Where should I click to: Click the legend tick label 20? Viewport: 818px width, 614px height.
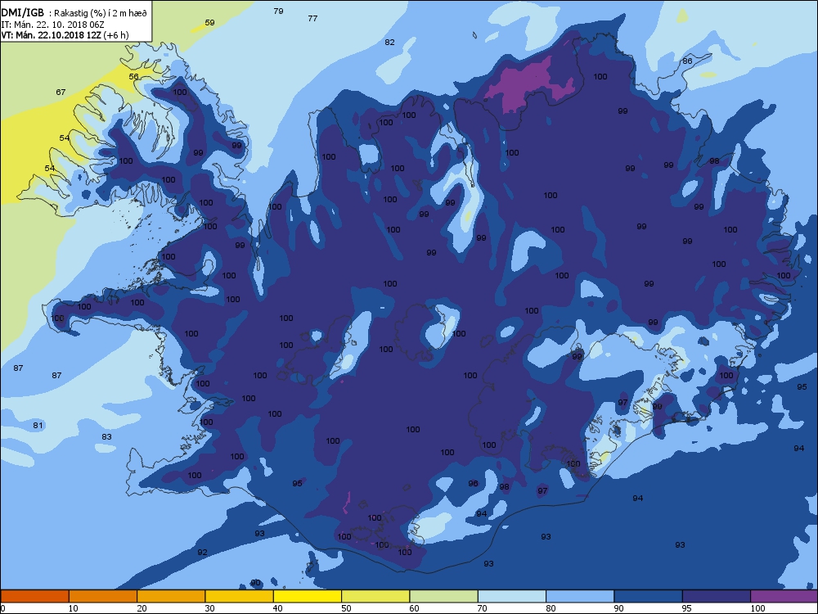142,608
